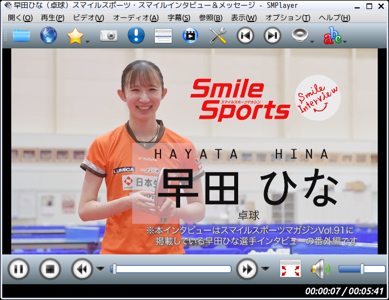Pause the video playback
The image size is (389, 300).
[19, 269]
